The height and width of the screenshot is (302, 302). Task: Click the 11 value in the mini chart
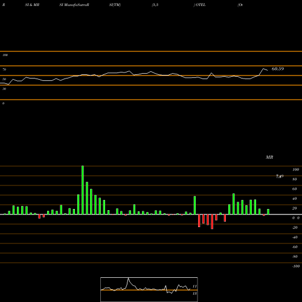[x=194, y=286]
